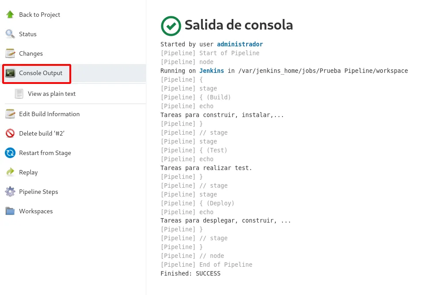This screenshot has height=295, width=435.
Task: Click the plain text document icon
Action: click(x=19, y=94)
